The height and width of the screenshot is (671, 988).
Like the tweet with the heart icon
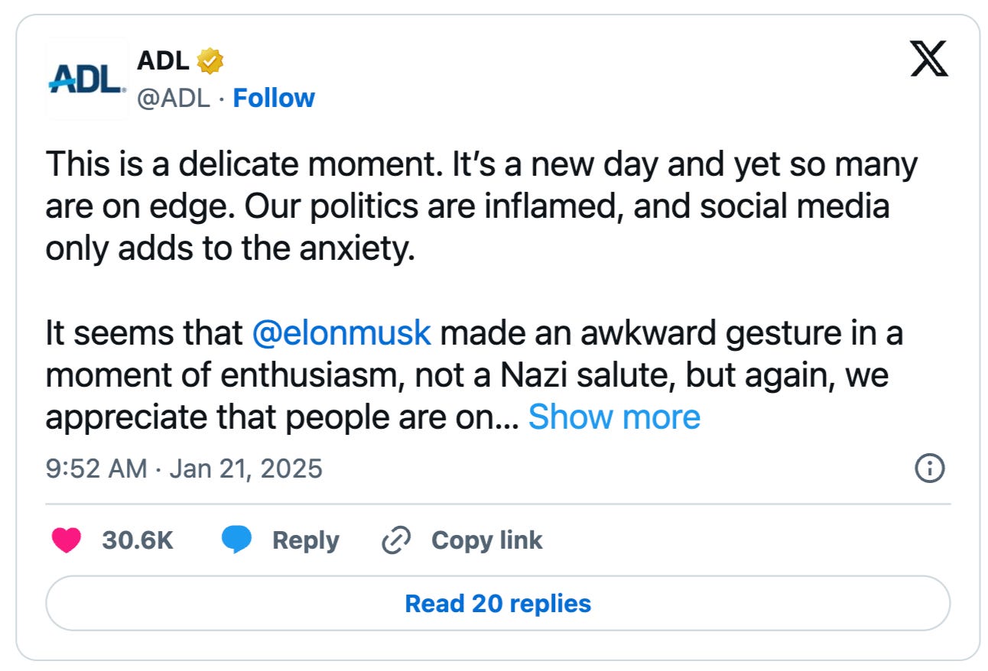(66, 540)
